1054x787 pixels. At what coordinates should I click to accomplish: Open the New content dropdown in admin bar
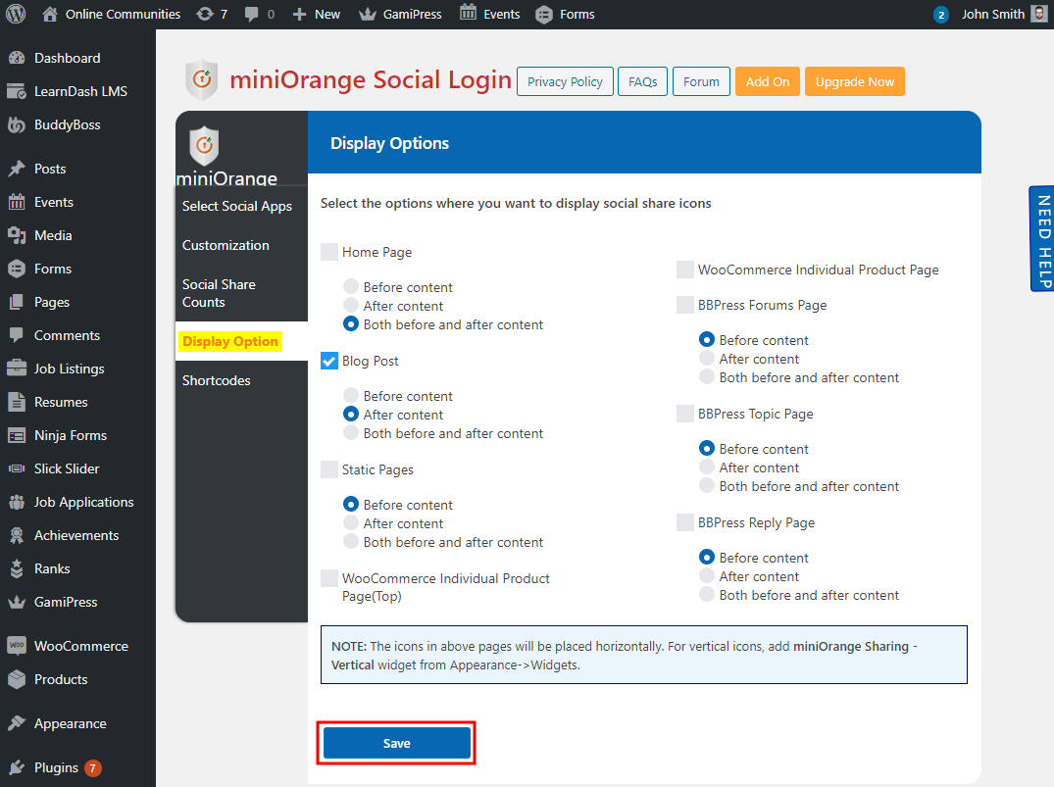pyautogui.click(x=316, y=14)
